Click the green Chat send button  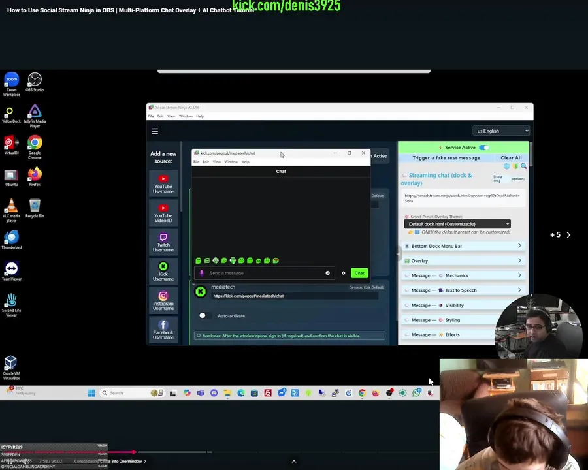point(359,273)
